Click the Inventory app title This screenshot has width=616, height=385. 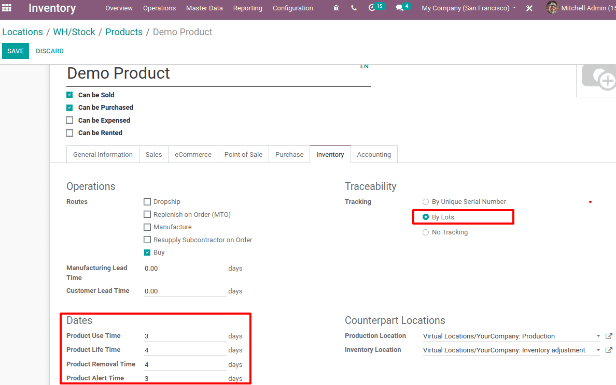click(52, 8)
